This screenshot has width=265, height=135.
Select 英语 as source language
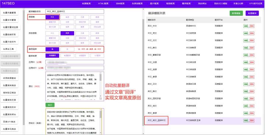pos(67,17)
